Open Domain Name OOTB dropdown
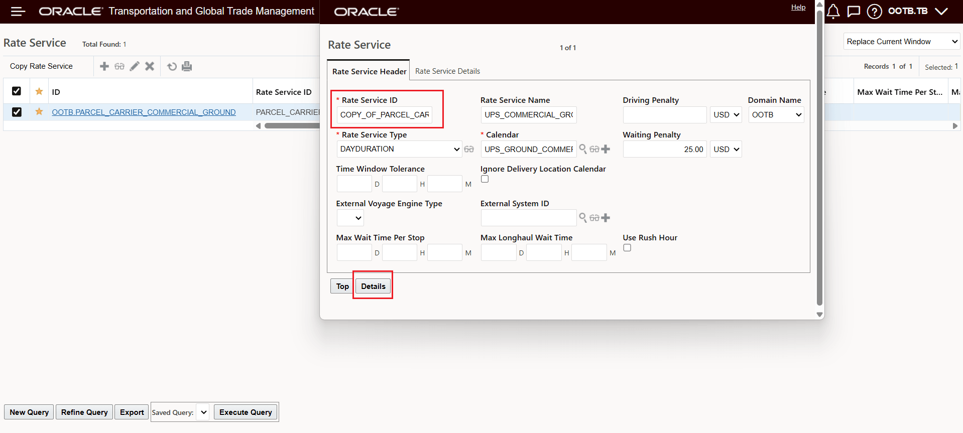 (776, 115)
